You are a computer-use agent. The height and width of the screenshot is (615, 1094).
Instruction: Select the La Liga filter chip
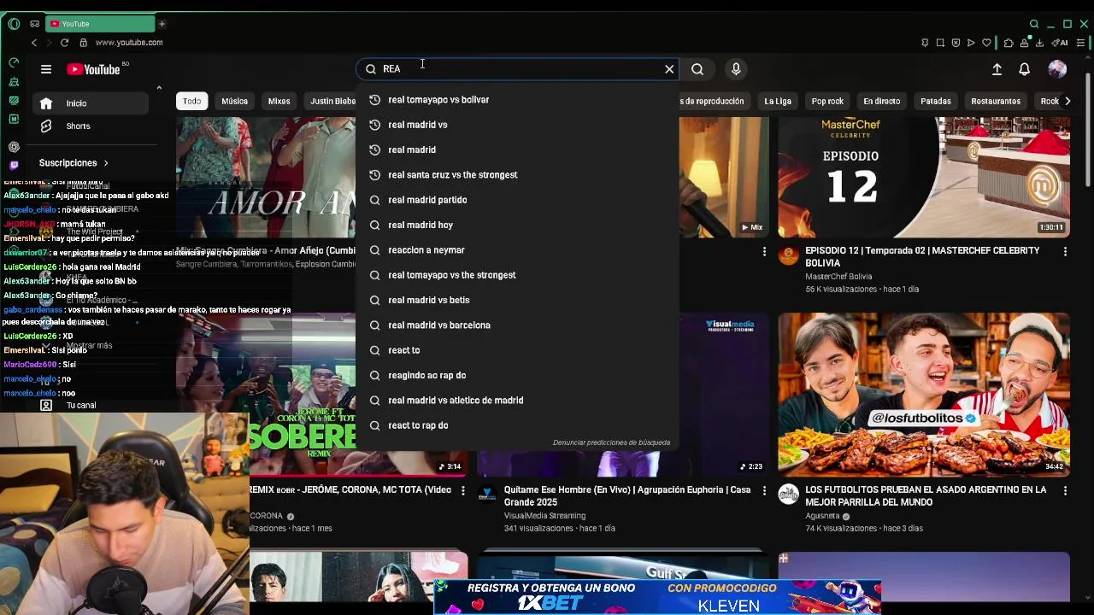click(x=777, y=101)
